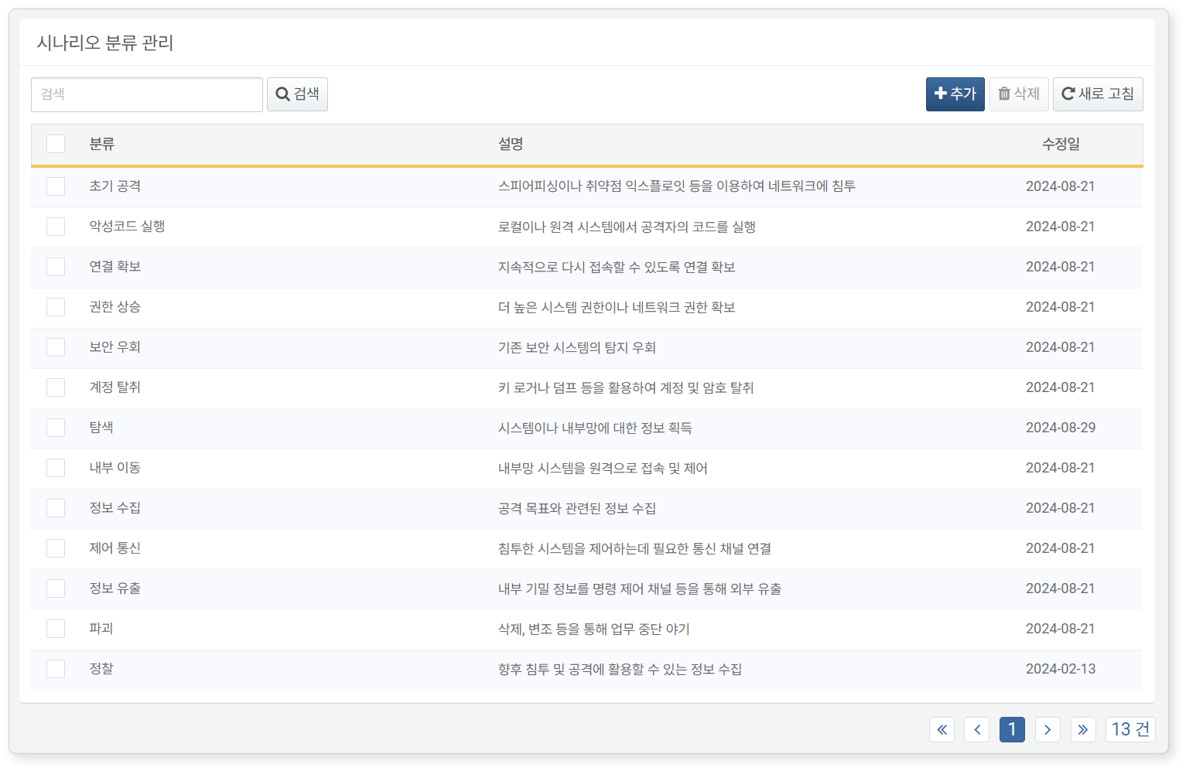Image resolution: width=1186 pixels, height=771 pixels.
Task: Check the box for 악성코드 실행 row
Action: pyautogui.click(x=56, y=227)
